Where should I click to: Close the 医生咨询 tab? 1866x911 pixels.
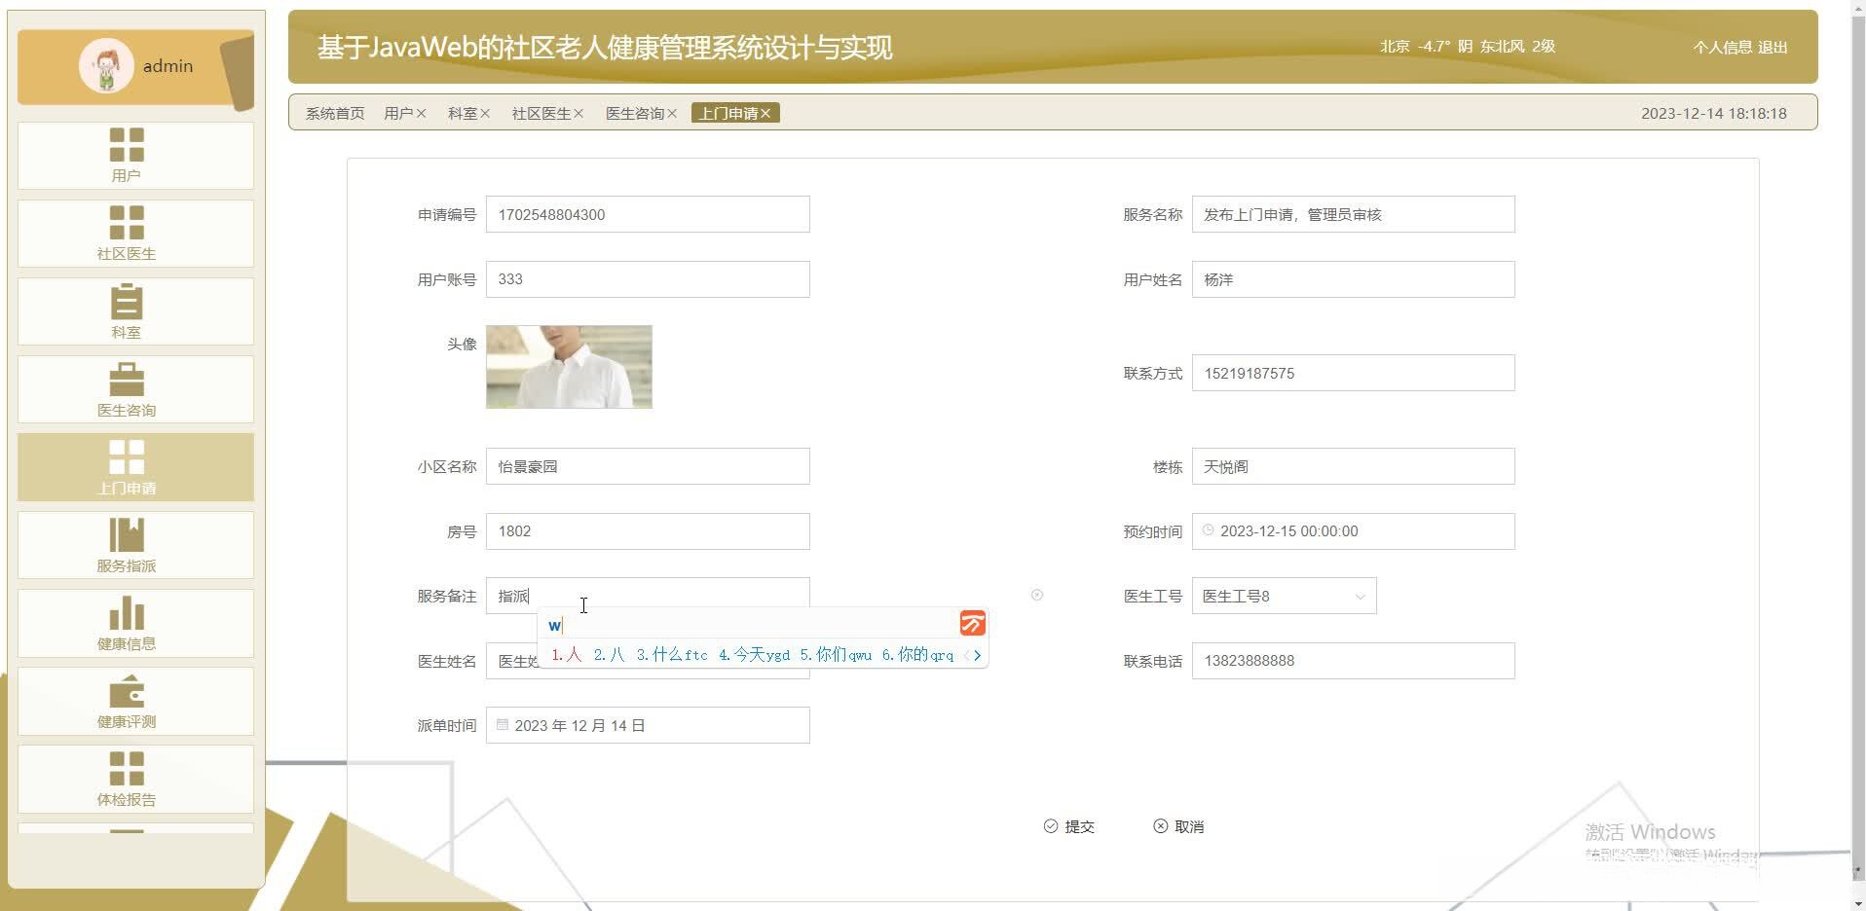coord(672,114)
